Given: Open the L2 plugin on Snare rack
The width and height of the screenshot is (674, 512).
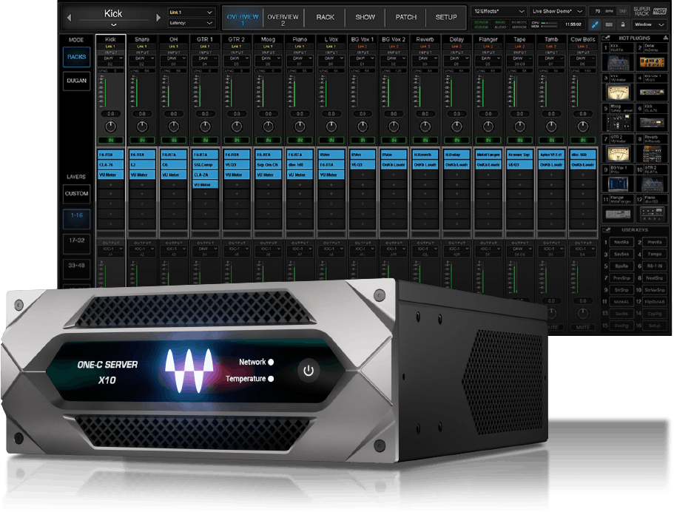Looking at the screenshot, I should pyautogui.click(x=142, y=165).
